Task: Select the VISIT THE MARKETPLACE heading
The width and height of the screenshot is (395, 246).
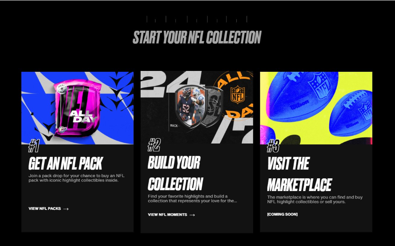Action: pyautogui.click(x=300, y=174)
